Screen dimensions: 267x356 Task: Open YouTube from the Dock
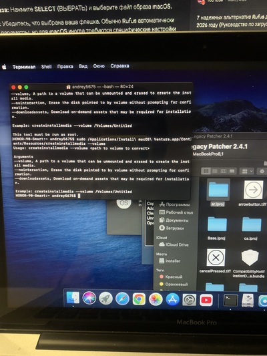[x=206, y=300]
